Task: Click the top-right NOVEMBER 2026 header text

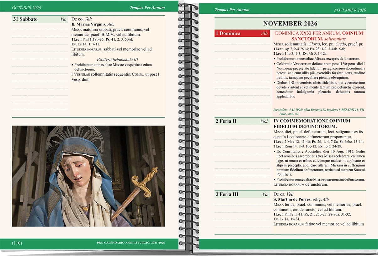Action: 350,10
